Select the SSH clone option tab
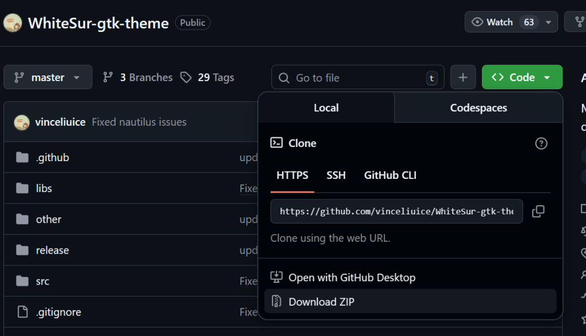Viewport: 586px width, 336px height. [x=336, y=175]
